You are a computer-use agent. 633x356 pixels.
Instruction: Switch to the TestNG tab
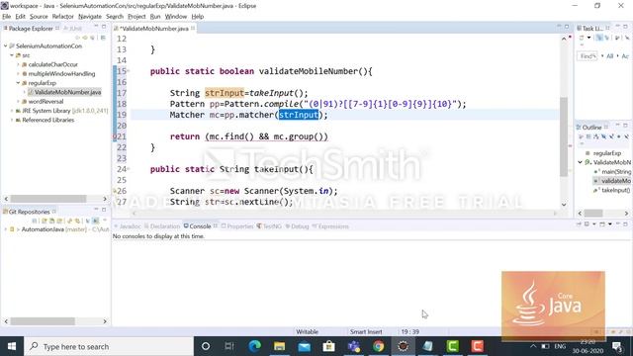pyautogui.click(x=269, y=226)
